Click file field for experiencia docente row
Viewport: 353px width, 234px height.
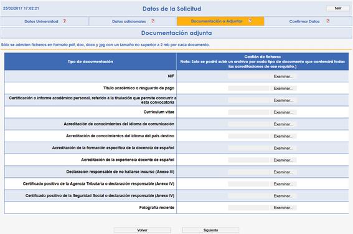coord(248,160)
